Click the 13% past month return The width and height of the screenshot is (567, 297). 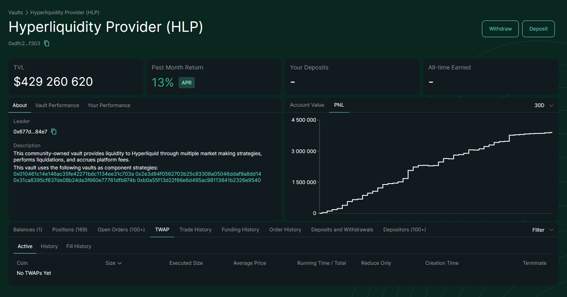[163, 83]
